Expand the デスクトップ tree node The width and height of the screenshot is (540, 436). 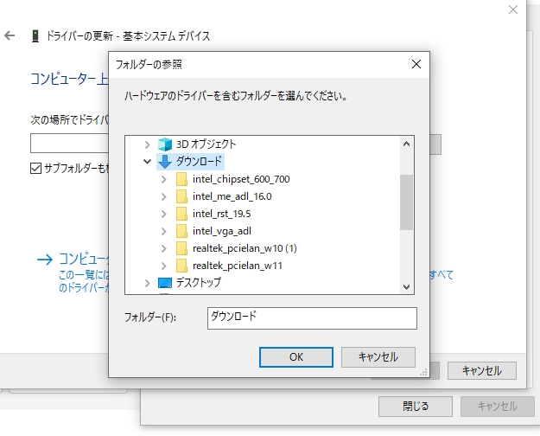tap(147, 283)
